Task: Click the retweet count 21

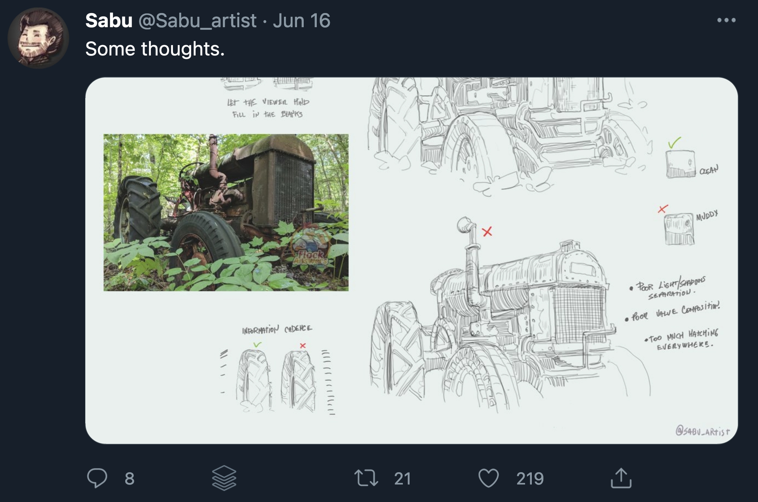Action: (402, 479)
